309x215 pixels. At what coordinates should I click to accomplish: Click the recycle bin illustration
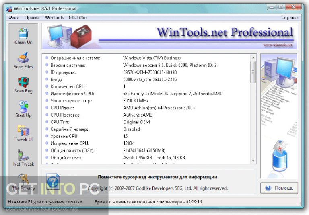pos(280,156)
